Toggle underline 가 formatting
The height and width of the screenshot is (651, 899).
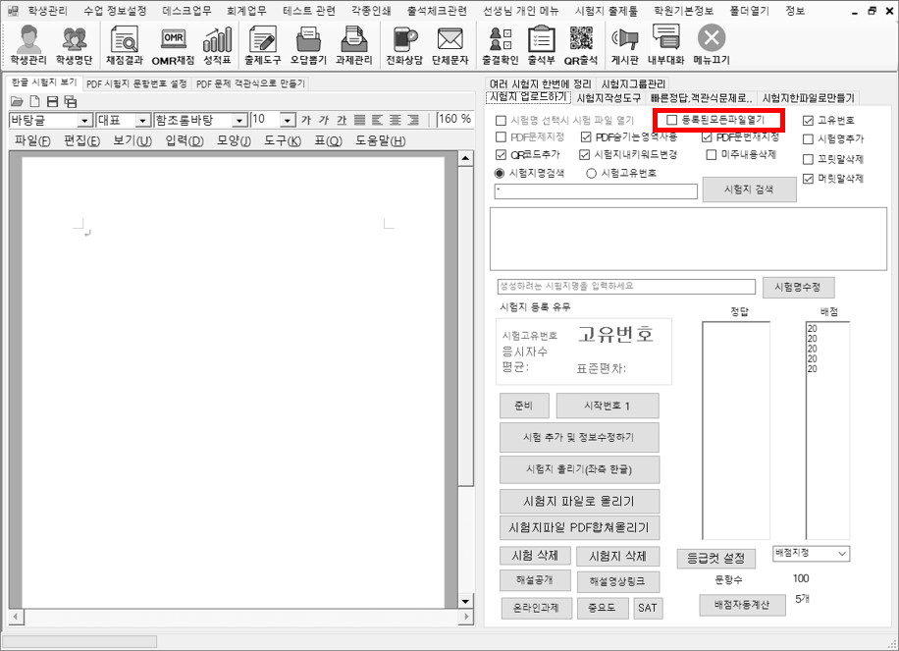pyautogui.click(x=342, y=120)
